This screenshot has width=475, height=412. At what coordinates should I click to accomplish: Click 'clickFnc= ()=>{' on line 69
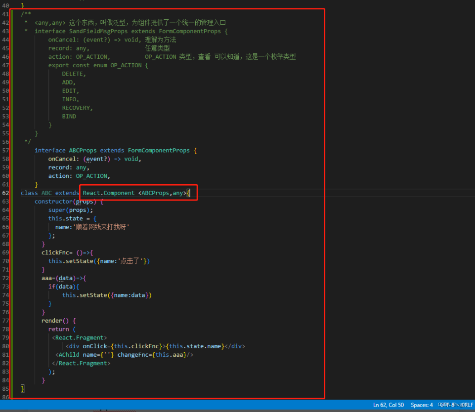tap(67, 252)
